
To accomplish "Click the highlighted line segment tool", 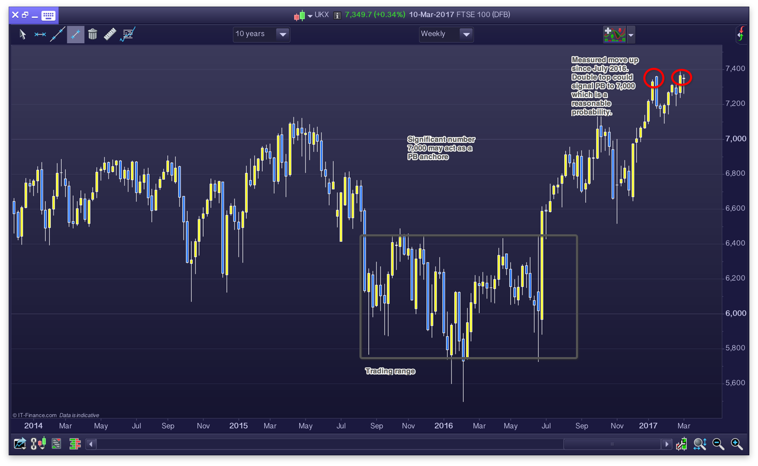I will [75, 34].
